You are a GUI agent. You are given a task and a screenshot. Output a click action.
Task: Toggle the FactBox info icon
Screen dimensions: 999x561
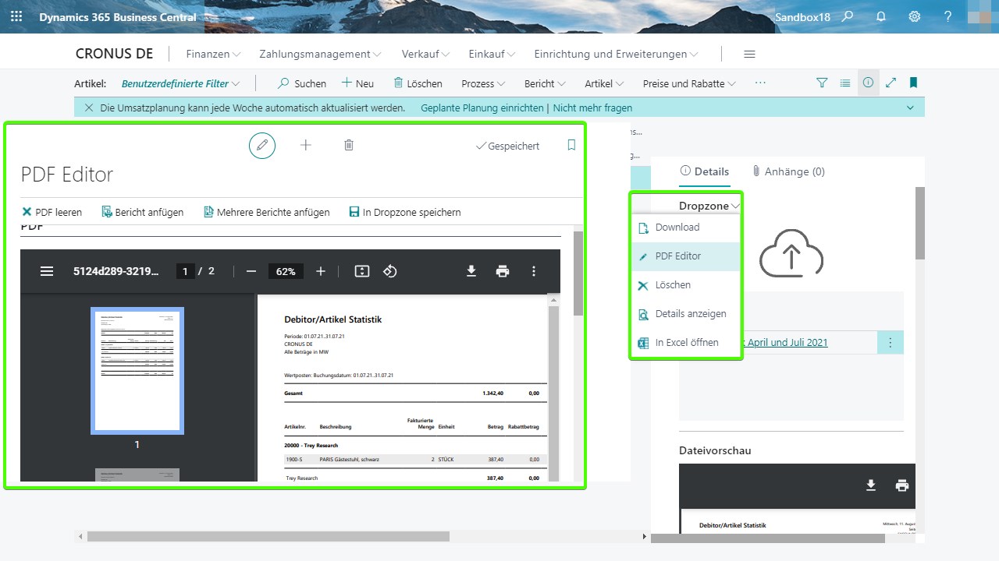click(x=868, y=83)
